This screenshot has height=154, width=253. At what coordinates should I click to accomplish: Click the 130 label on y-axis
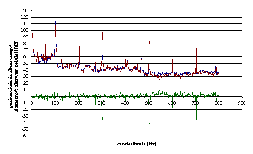(x=25, y=10)
